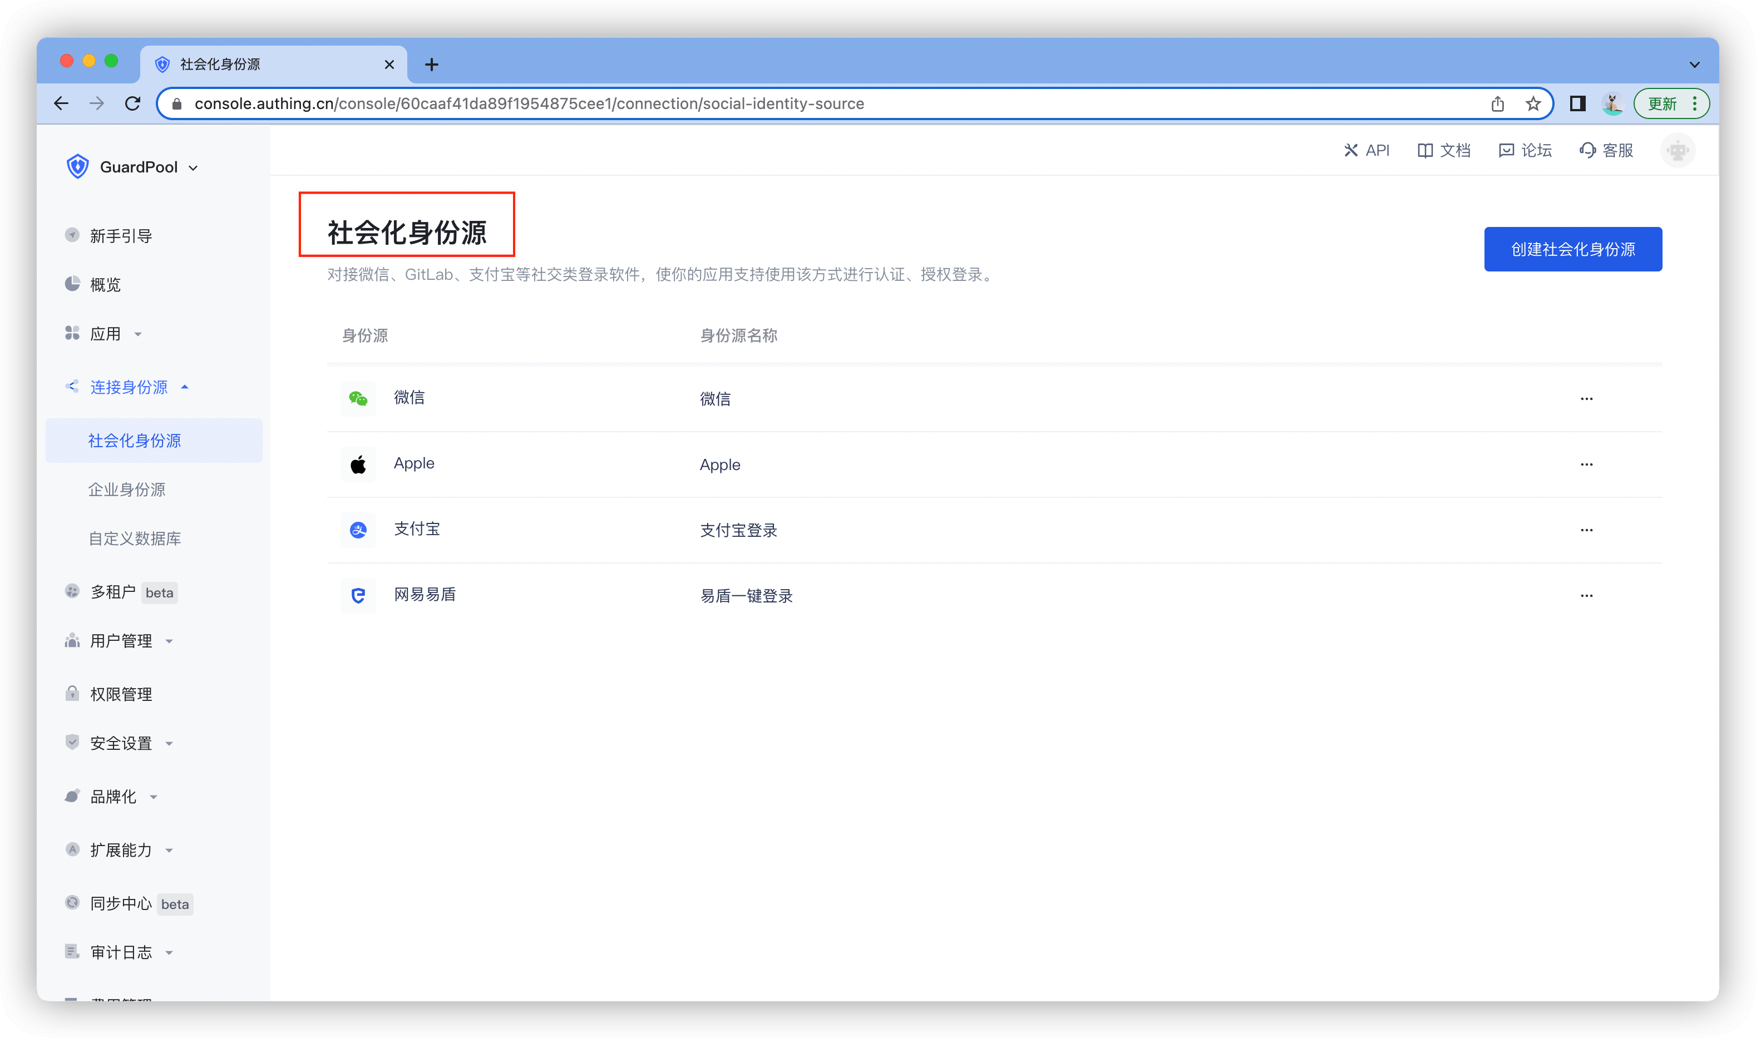Expand the 应用 sidebar menu
Screen dimensions: 1756x1038
coord(105,334)
